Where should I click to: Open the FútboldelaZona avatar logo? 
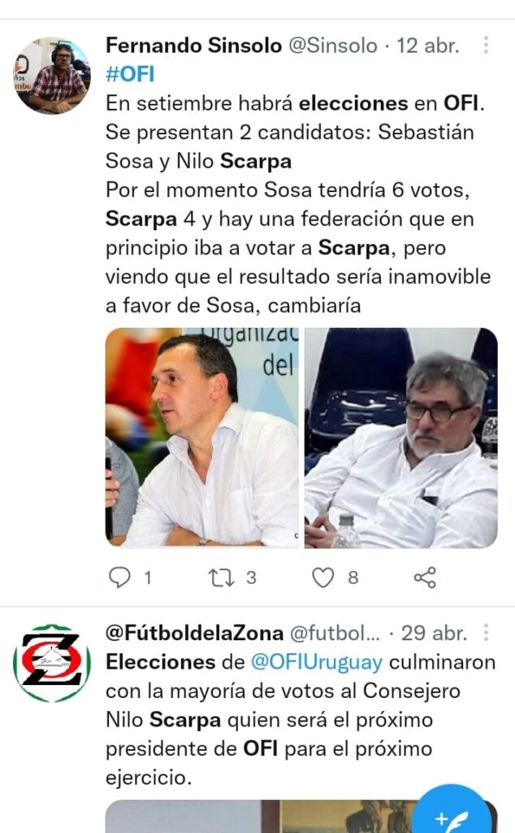(51, 662)
